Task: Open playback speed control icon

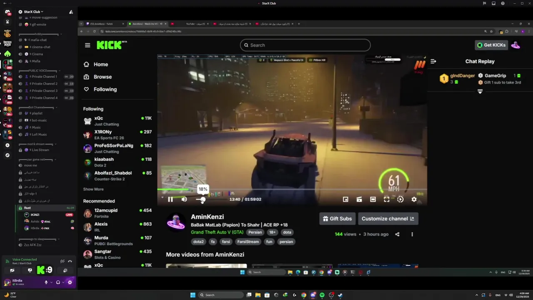Action: [x=400, y=199]
